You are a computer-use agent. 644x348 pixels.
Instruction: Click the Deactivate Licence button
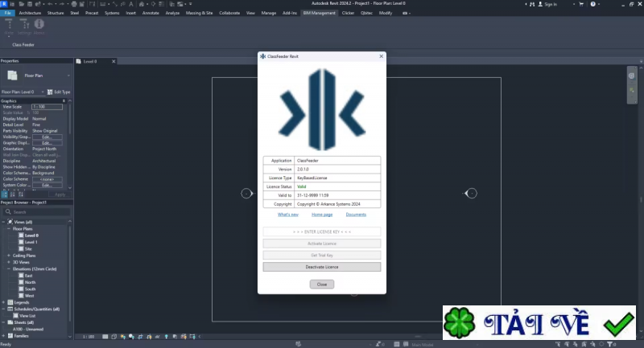321,267
